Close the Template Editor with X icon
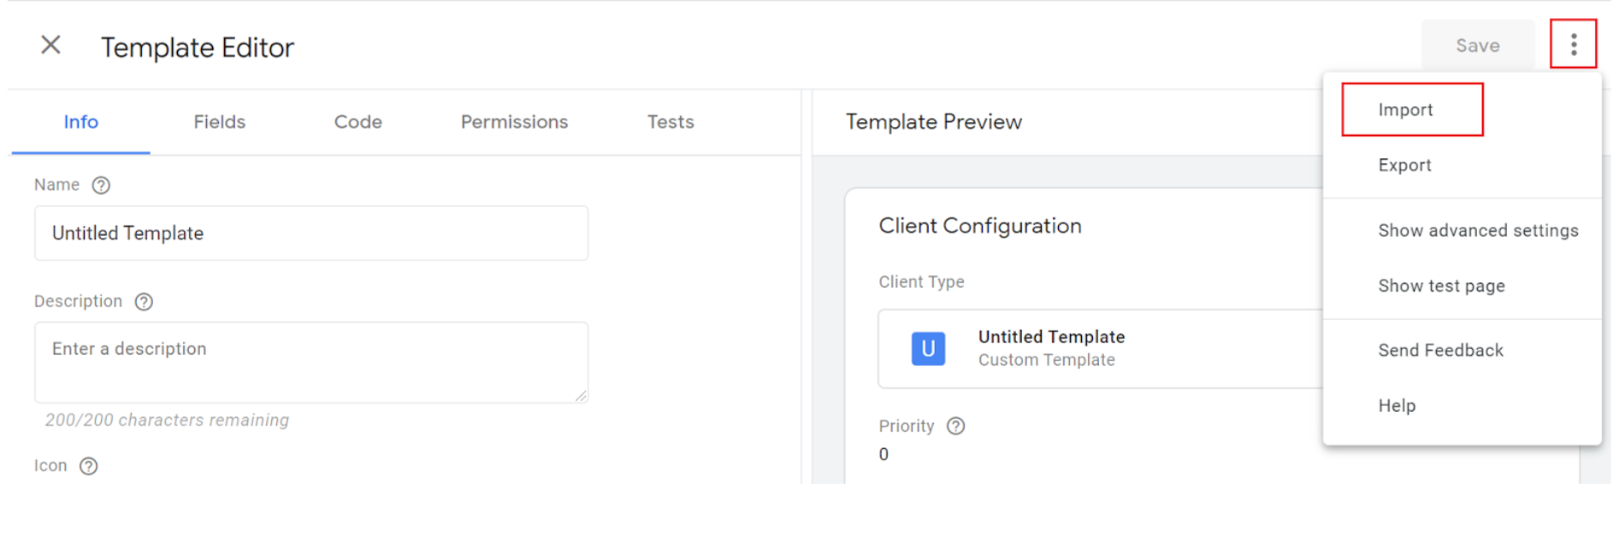Viewport: 1613px width, 547px height. pos(51,45)
